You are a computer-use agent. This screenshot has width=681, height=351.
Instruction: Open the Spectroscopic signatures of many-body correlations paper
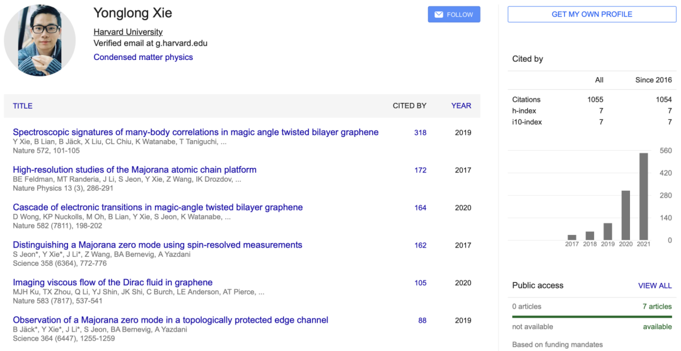(x=195, y=132)
